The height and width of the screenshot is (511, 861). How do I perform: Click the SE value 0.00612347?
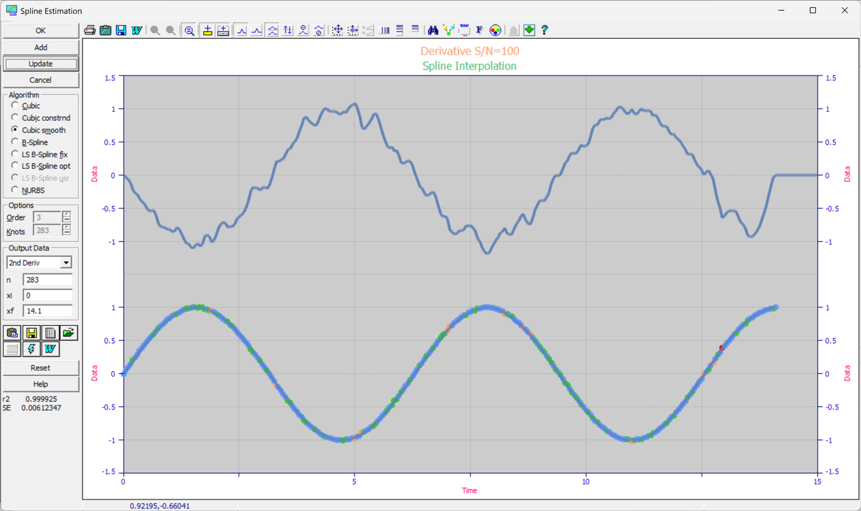coord(42,408)
